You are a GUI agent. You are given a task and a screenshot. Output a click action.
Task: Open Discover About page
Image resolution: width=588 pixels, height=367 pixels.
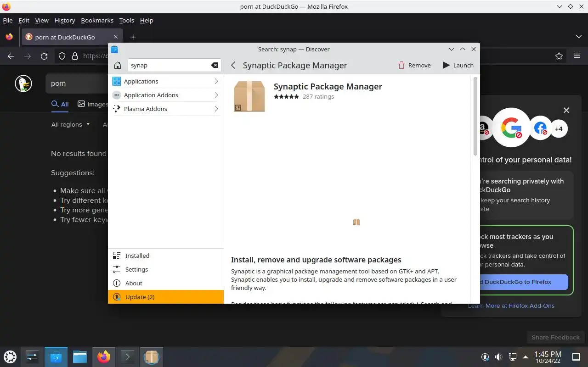166,283
